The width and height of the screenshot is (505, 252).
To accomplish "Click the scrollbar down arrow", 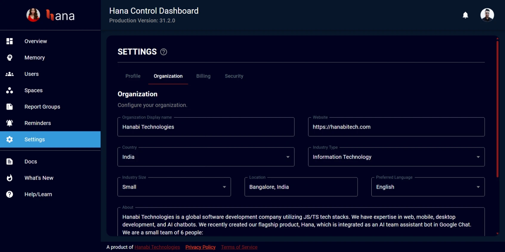I will (497, 234).
